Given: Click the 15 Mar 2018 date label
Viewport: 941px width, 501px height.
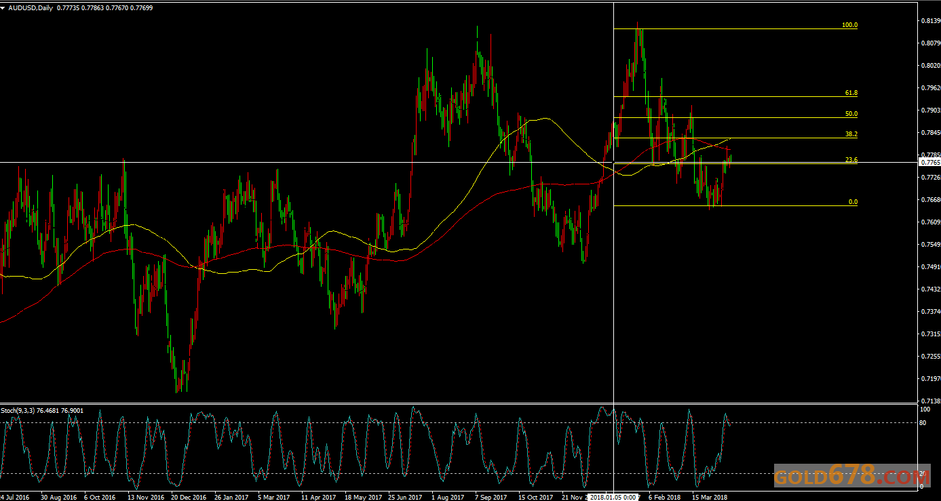Looking at the screenshot, I should (709, 497).
